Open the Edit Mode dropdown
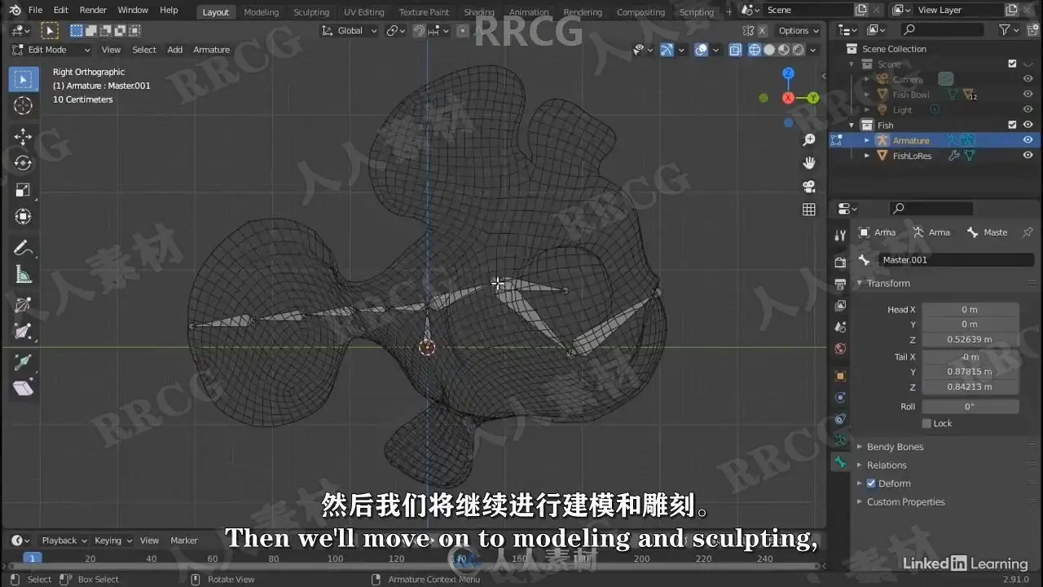Image resolution: width=1043 pixels, height=587 pixels. coord(51,50)
